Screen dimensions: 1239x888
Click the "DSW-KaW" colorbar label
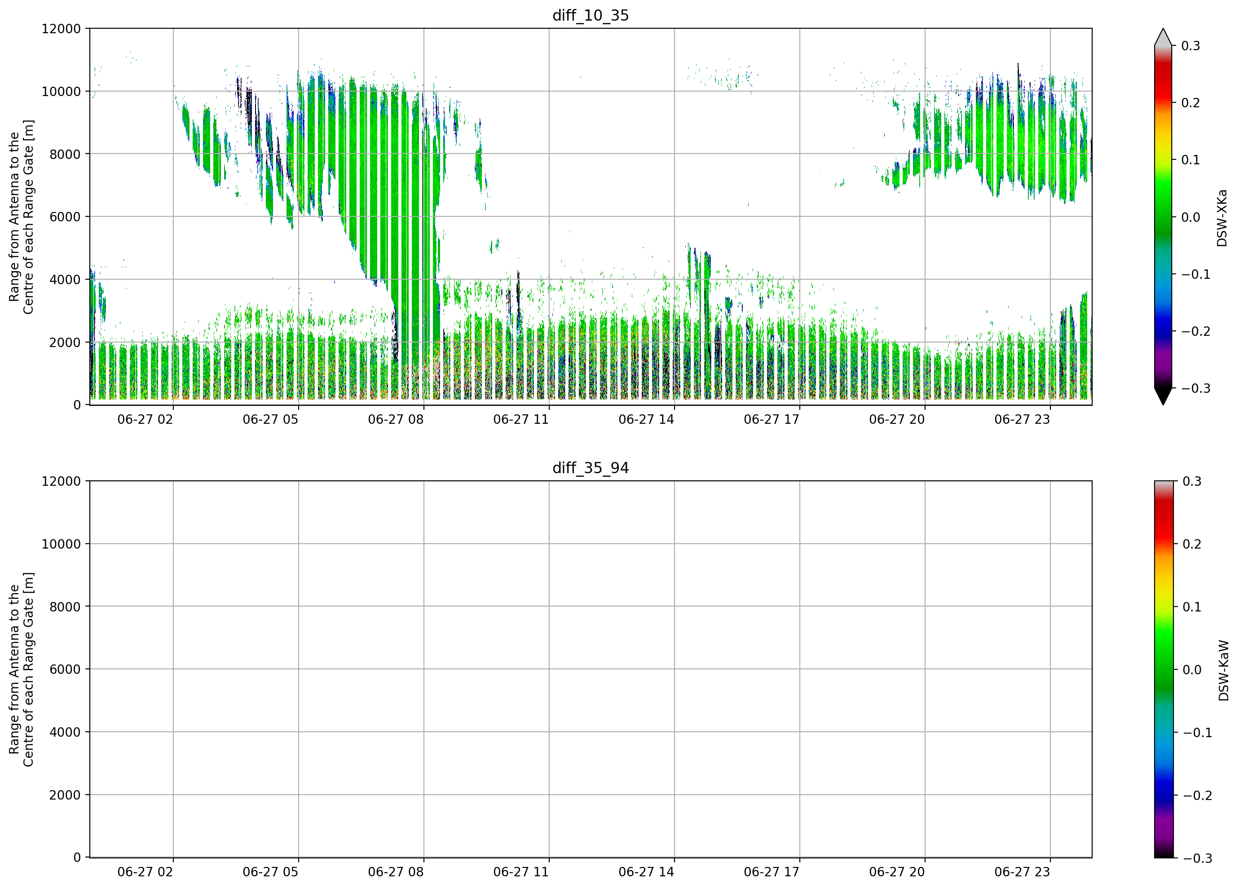tap(1224, 671)
